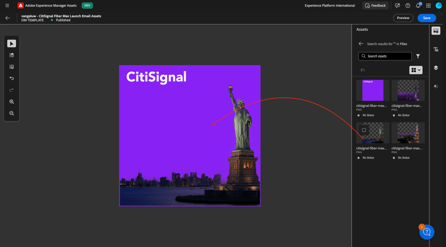This screenshot has height=247, width=446.
Task: Open Experience Platform International org switcher
Action: click(329, 5)
